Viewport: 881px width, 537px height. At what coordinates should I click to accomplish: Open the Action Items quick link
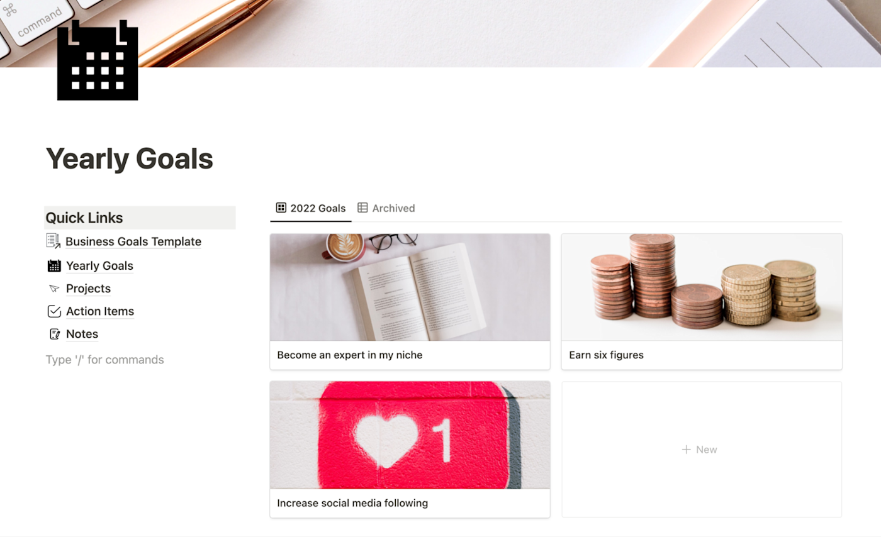point(100,311)
